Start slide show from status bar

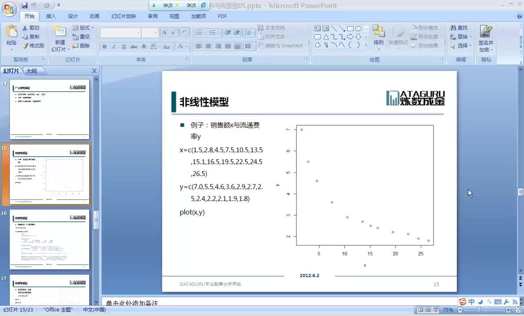click(x=436, y=310)
